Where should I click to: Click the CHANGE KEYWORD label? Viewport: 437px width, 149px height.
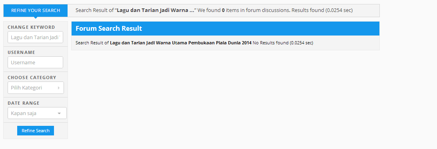pos(31,27)
